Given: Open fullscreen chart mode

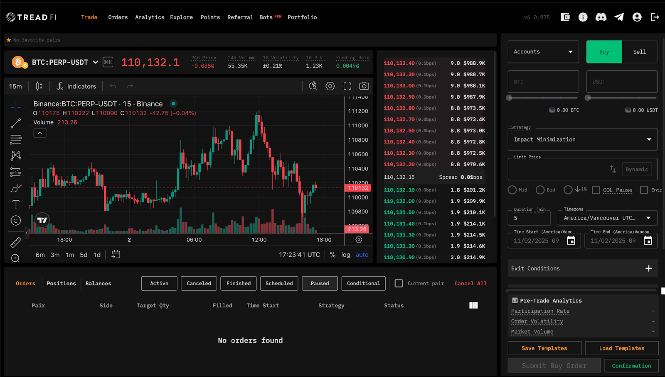Looking at the screenshot, I should [x=347, y=86].
